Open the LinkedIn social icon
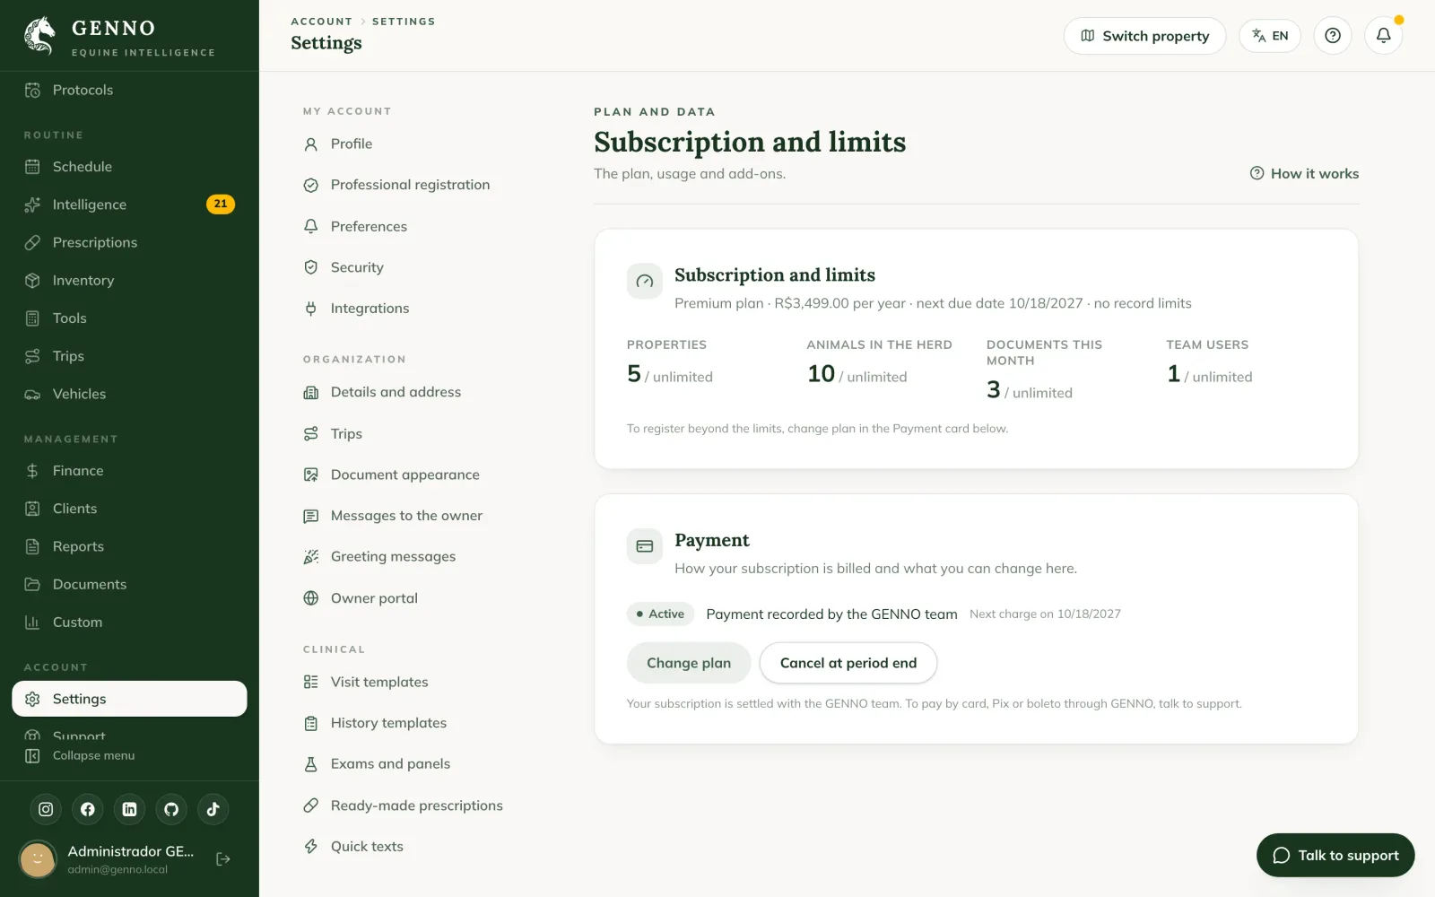1435x897 pixels. pyautogui.click(x=129, y=809)
